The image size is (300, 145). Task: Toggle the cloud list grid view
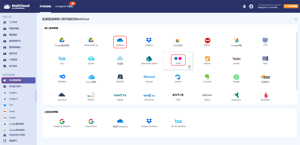[x=296, y=19]
